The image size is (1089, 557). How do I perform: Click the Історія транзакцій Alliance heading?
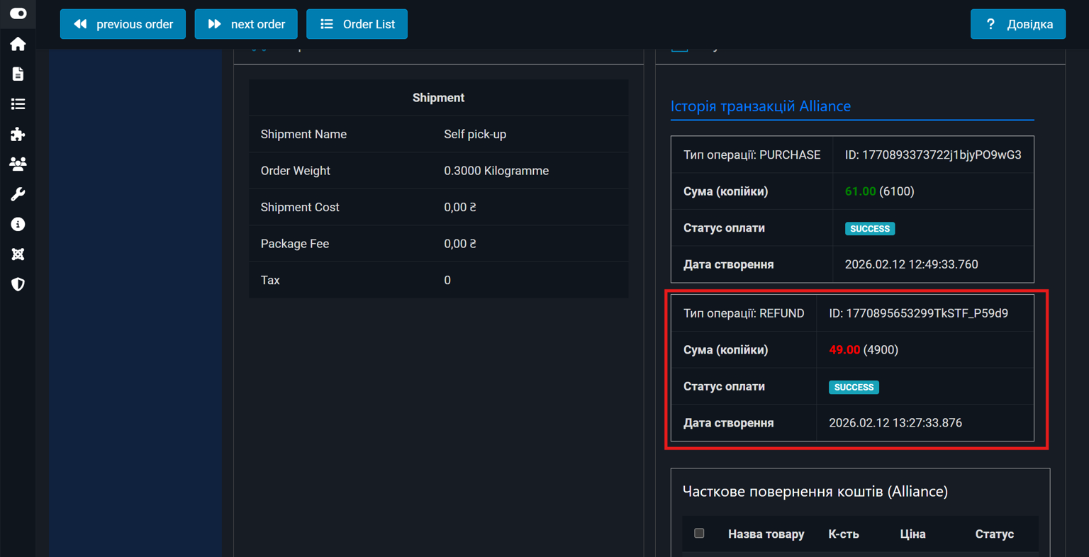pos(760,106)
